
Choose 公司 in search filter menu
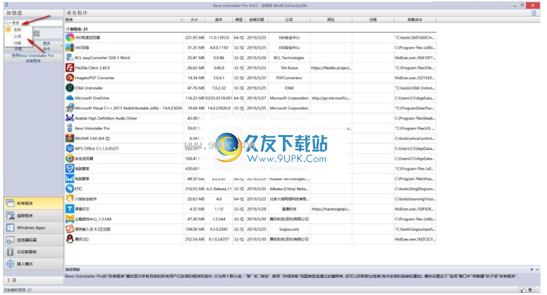point(18,36)
